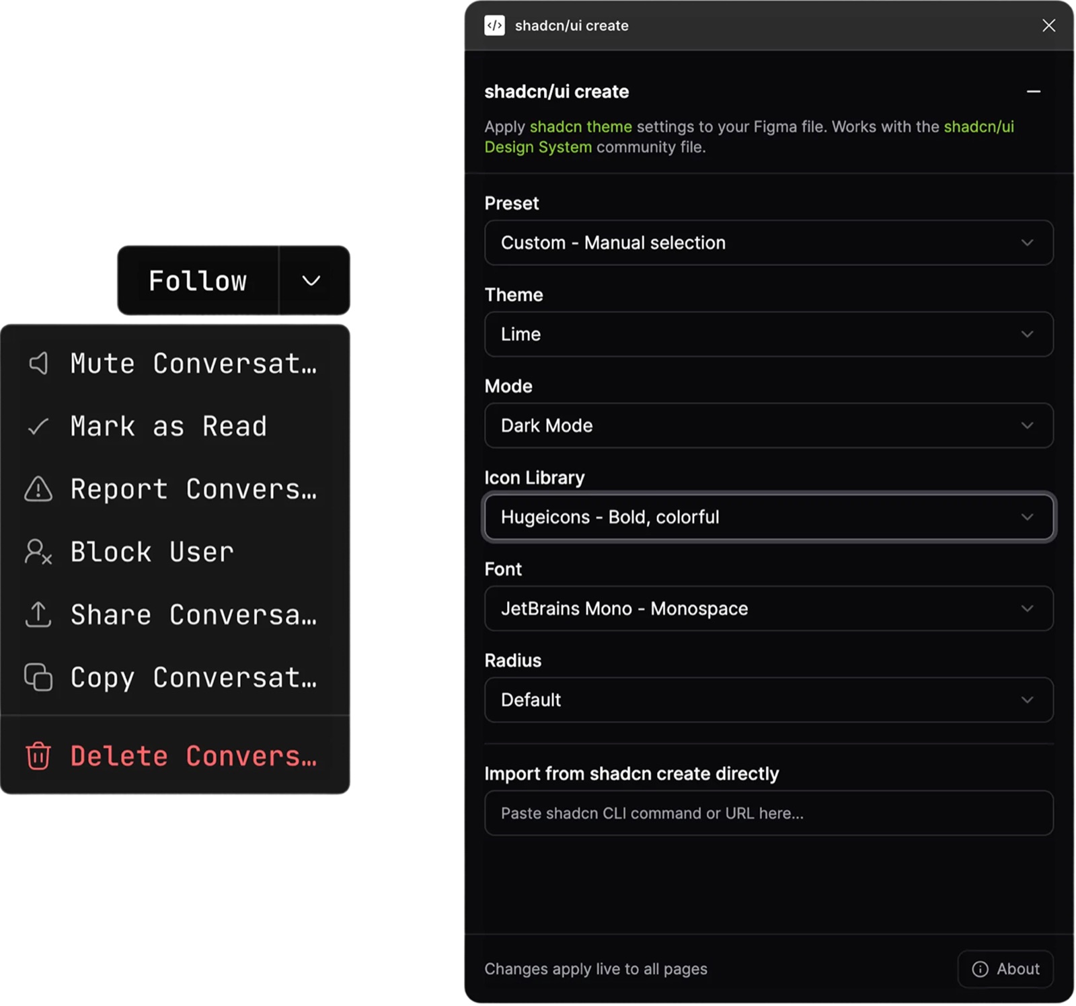Follow the shadcn theme link
The width and height of the screenshot is (1076, 1006).
click(580, 126)
